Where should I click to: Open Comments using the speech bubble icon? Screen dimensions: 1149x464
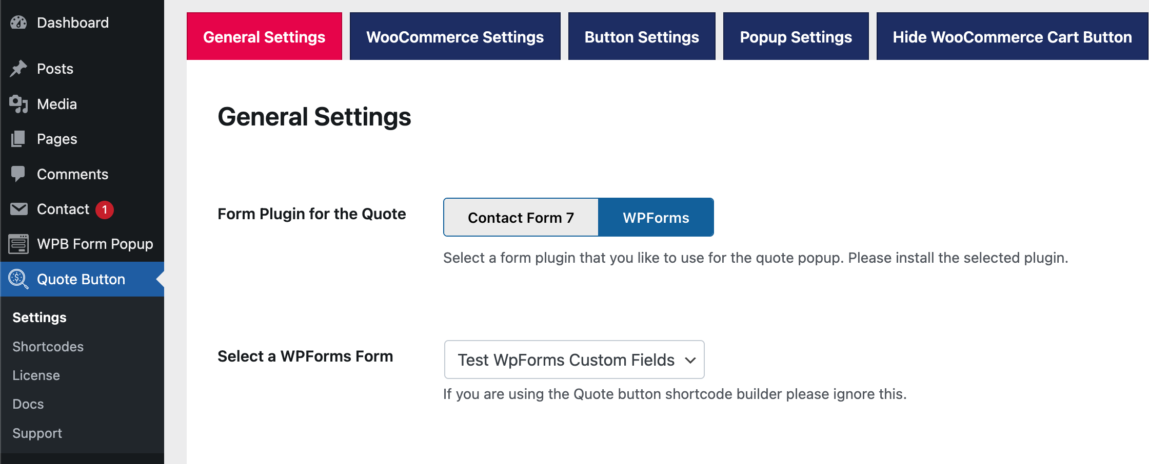[x=18, y=174]
